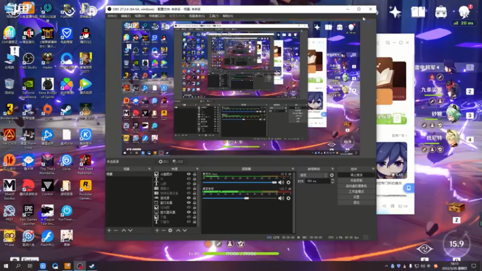Open Origin desktop shortcut
Viewport: 482px width, 271px height.
coord(48,112)
